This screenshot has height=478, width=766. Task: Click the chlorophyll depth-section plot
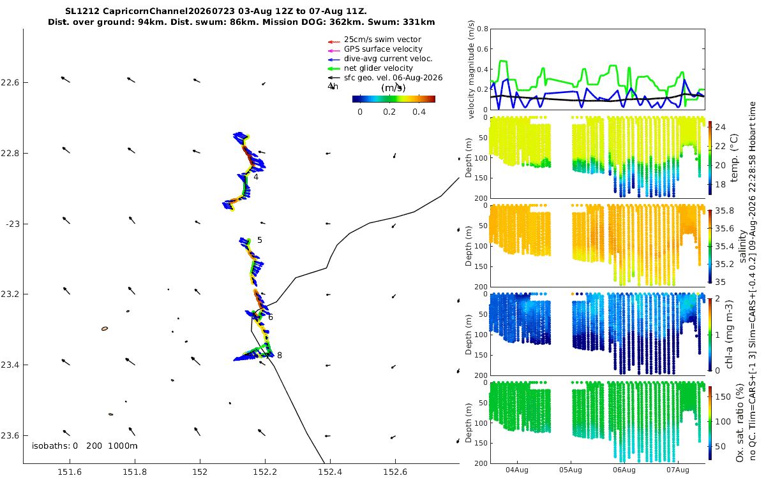point(598,334)
